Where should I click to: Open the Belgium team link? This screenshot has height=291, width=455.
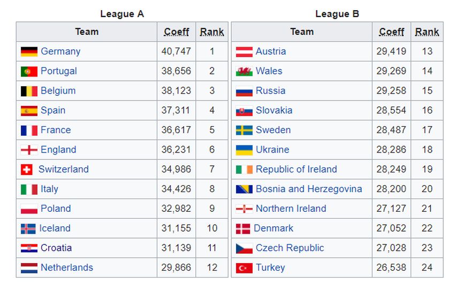click(x=58, y=91)
